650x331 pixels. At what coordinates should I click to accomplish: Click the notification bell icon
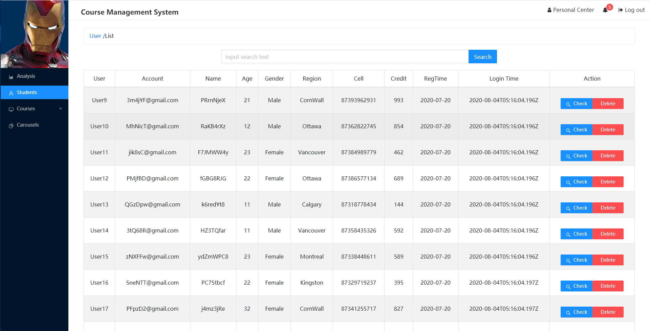pyautogui.click(x=605, y=10)
